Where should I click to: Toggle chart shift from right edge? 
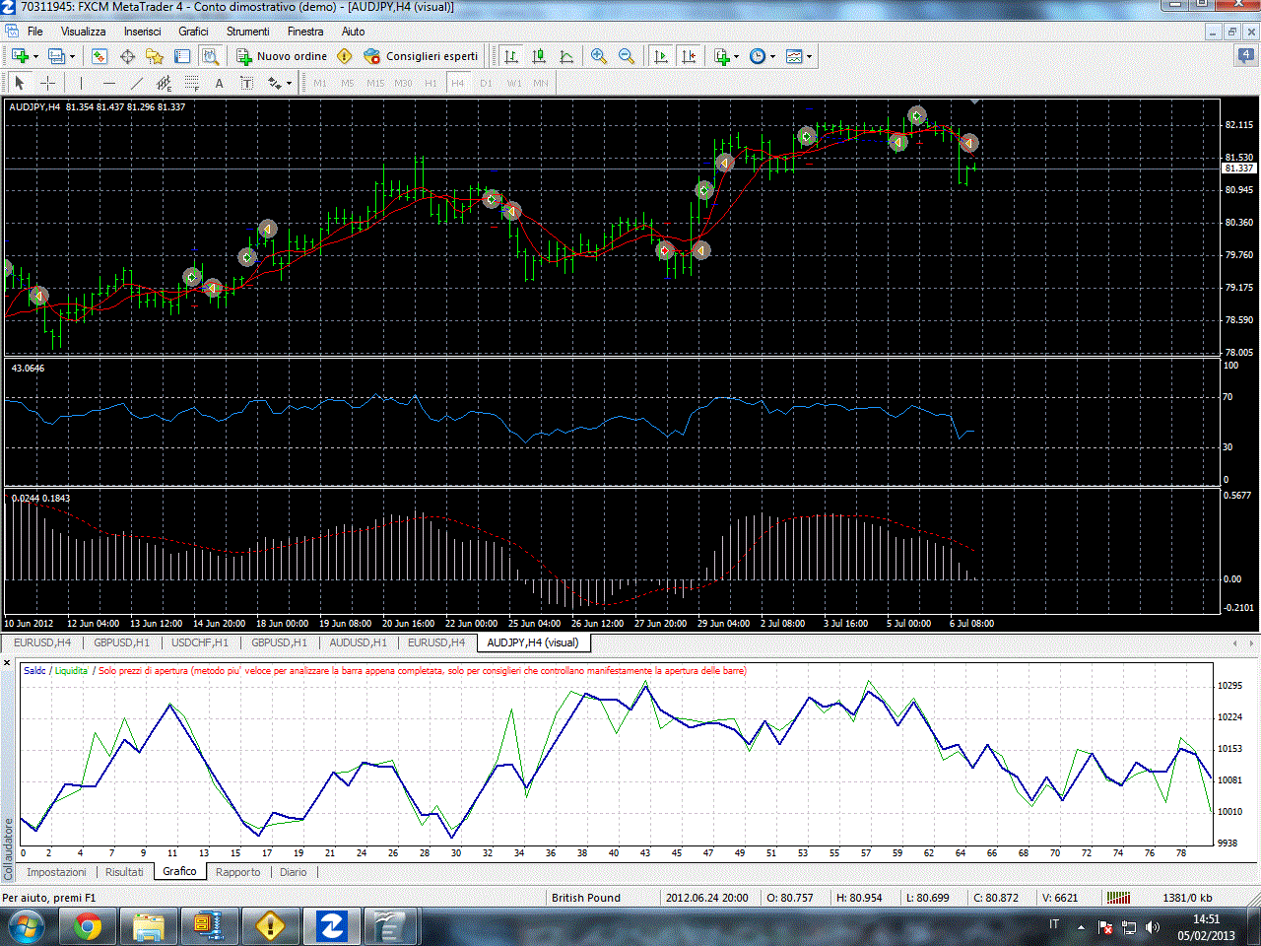[689, 56]
